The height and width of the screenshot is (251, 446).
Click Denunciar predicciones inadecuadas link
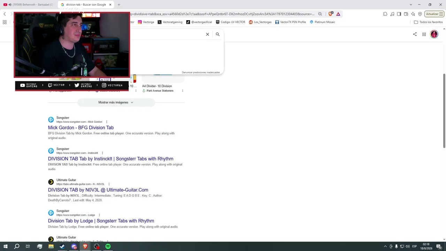coord(201,73)
